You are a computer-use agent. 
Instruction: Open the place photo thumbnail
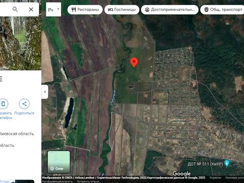coord(20,43)
